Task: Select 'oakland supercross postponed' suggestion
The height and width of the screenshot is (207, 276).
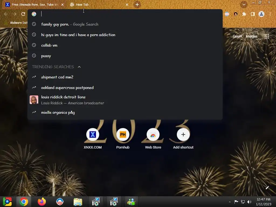Action: click(125, 88)
